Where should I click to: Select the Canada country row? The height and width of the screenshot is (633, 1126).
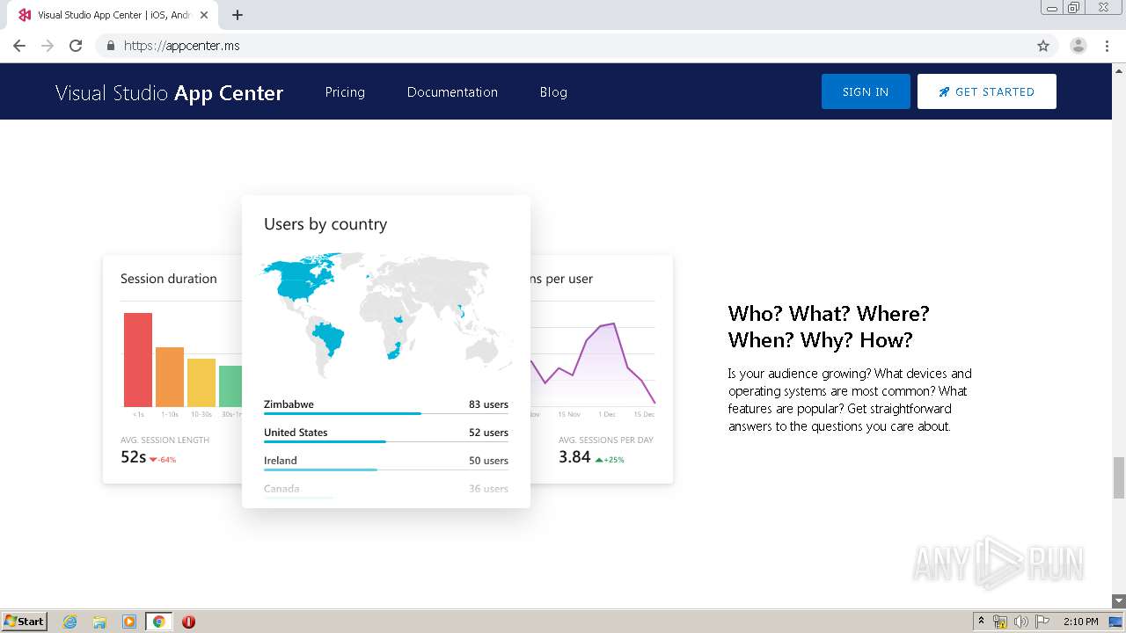tap(386, 490)
